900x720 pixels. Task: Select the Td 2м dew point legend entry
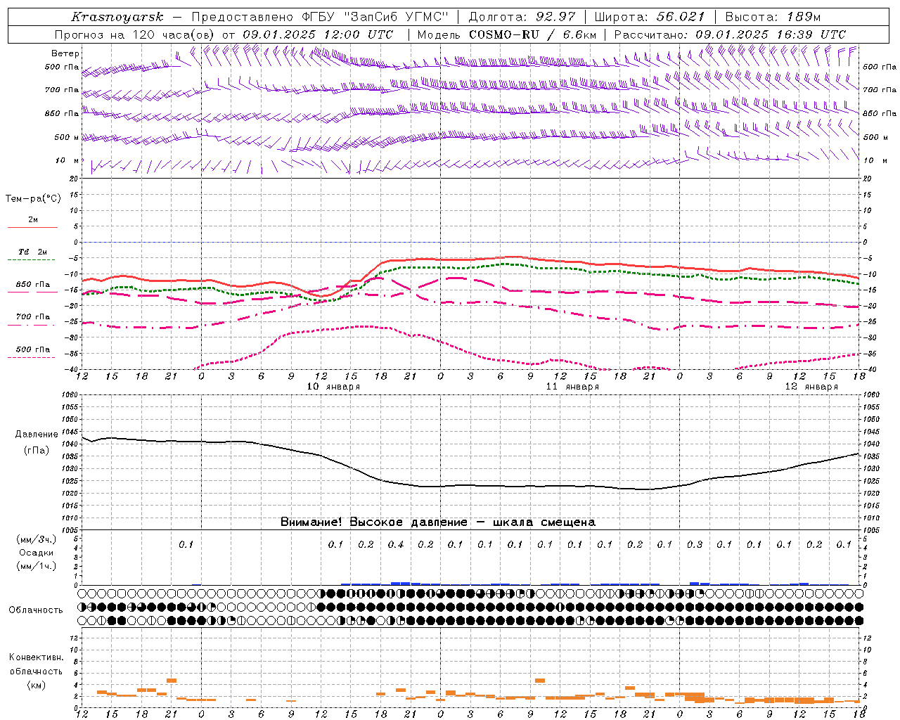click(33, 252)
